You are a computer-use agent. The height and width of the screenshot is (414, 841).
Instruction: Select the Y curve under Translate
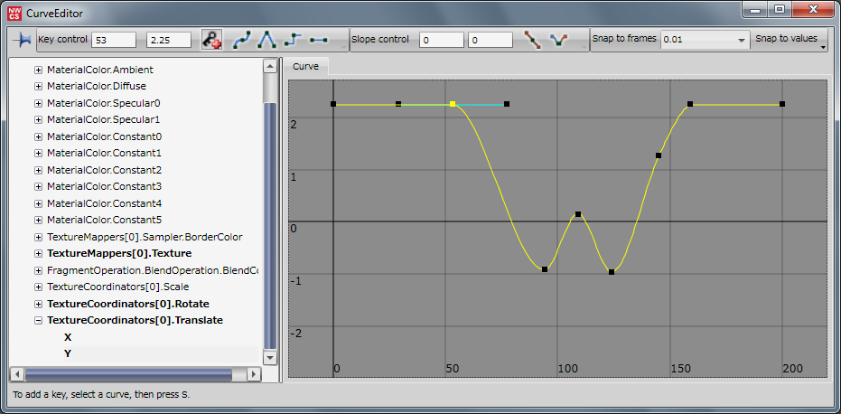[x=68, y=353]
